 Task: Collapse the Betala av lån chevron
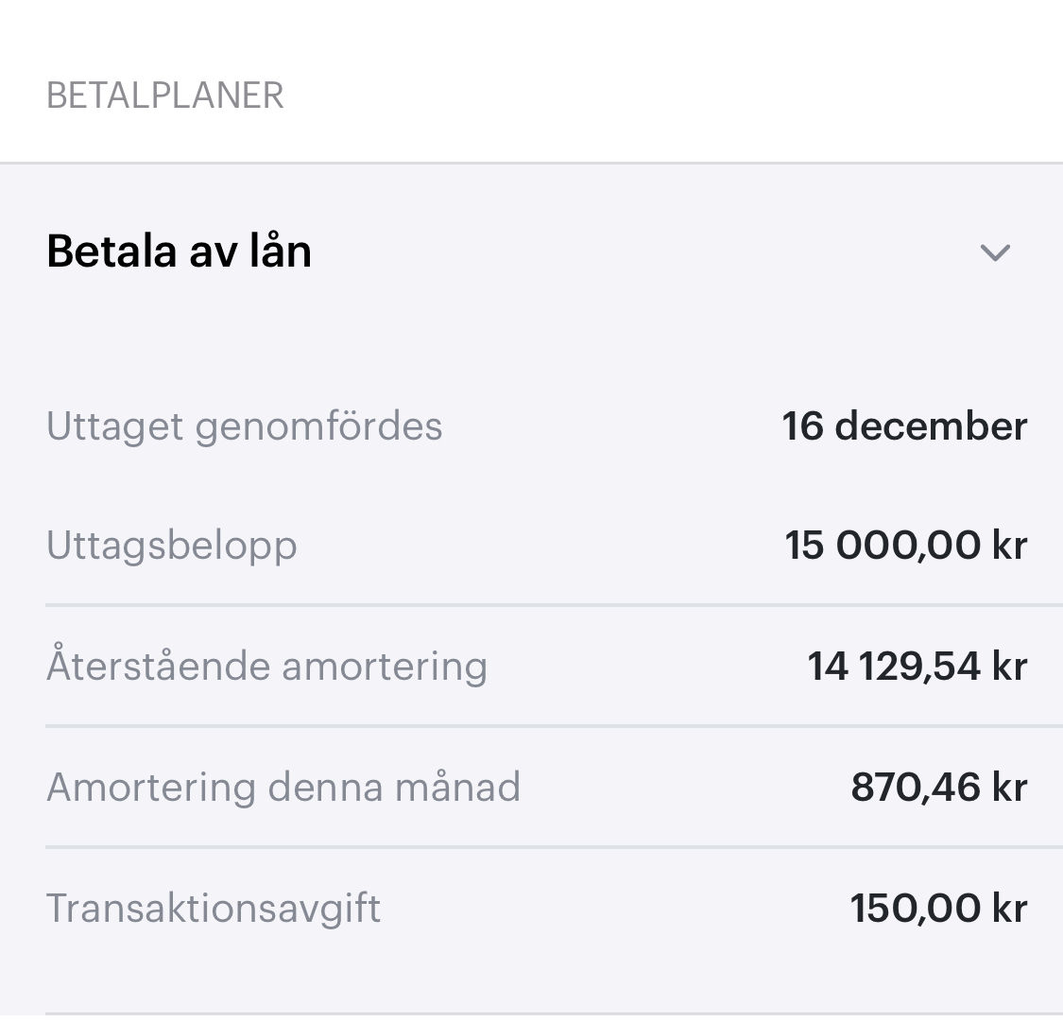click(995, 252)
